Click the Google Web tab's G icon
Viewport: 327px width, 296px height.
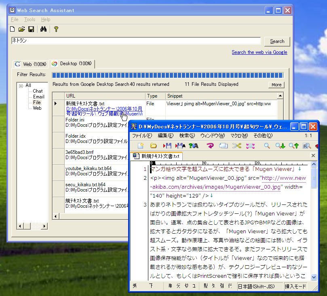coord(18,64)
